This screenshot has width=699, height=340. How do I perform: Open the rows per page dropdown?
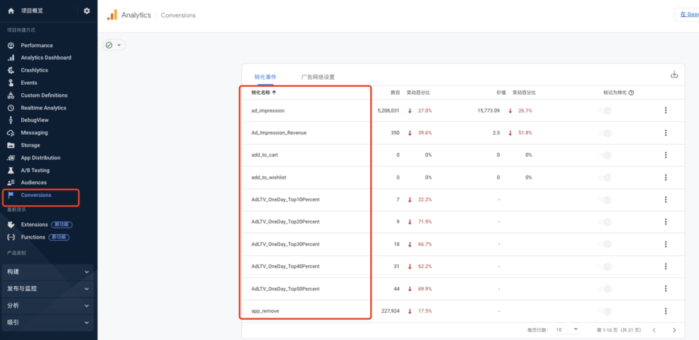(568, 330)
